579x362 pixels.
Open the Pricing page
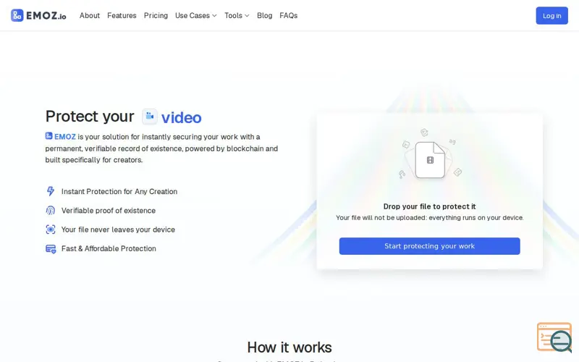(x=156, y=15)
